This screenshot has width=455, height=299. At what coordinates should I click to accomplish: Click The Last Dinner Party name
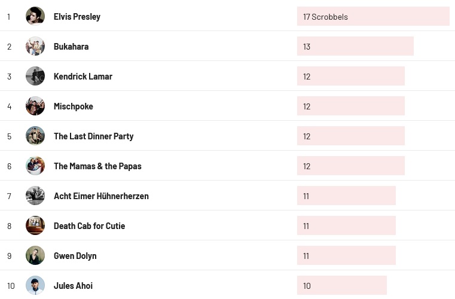(x=93, y=136)
